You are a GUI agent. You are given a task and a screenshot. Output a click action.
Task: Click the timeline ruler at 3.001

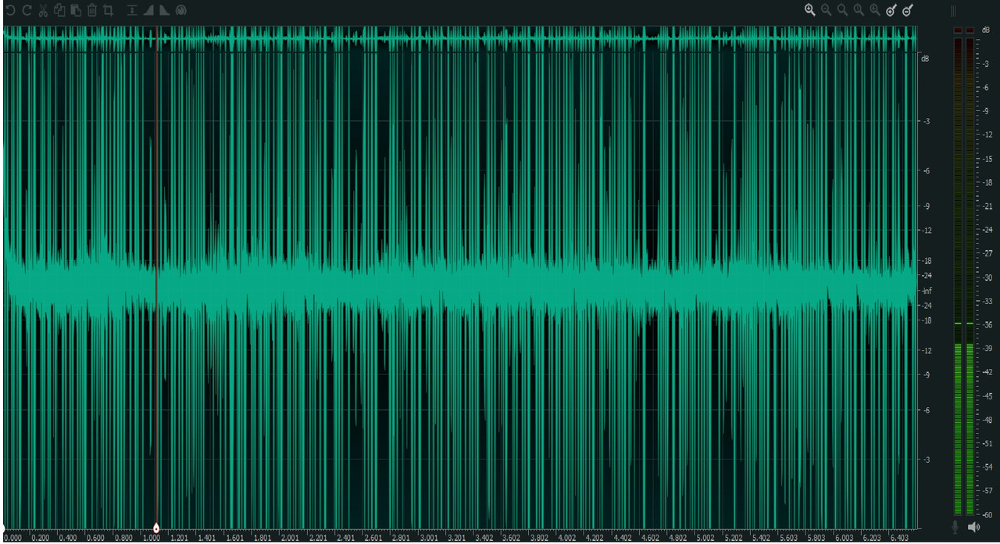click(429, 538)
